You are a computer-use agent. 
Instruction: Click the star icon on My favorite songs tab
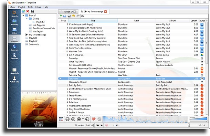(82, 11)
